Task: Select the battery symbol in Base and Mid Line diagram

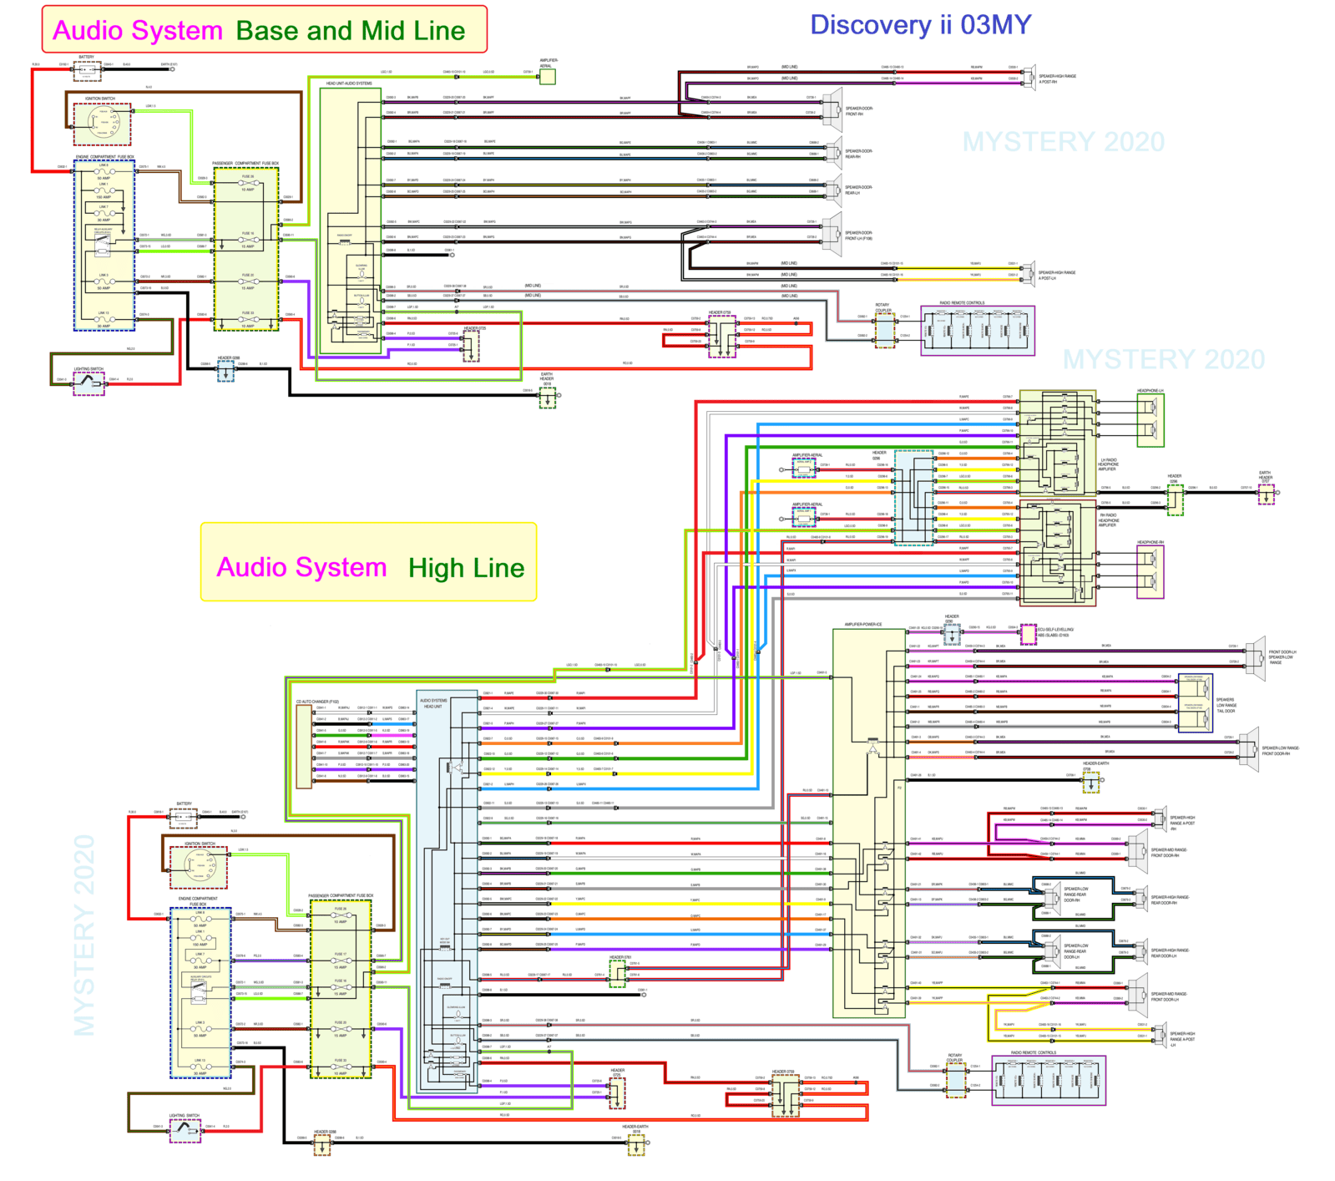Action: [x=87, y=70]
